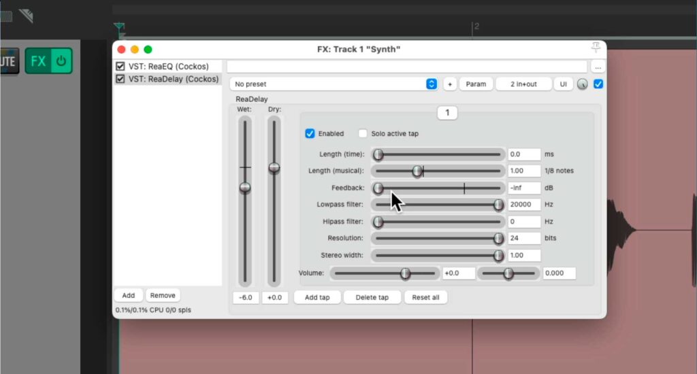
Task: Open the 2 in+out routing button
Action: pyautogui.click(x=523, y=84)
